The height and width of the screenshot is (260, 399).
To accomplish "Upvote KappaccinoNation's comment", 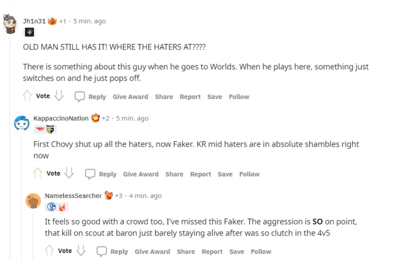I will (x=38, y=173).
